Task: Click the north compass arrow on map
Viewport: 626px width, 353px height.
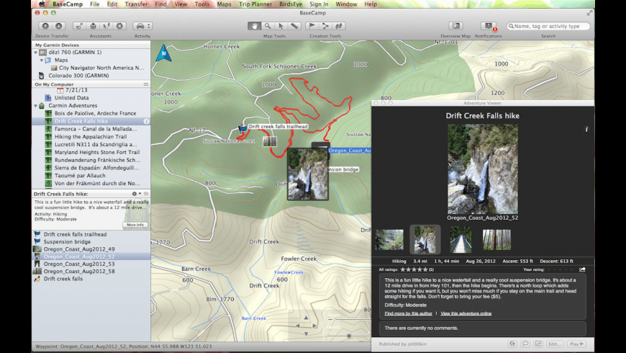Action: (163, 53)
